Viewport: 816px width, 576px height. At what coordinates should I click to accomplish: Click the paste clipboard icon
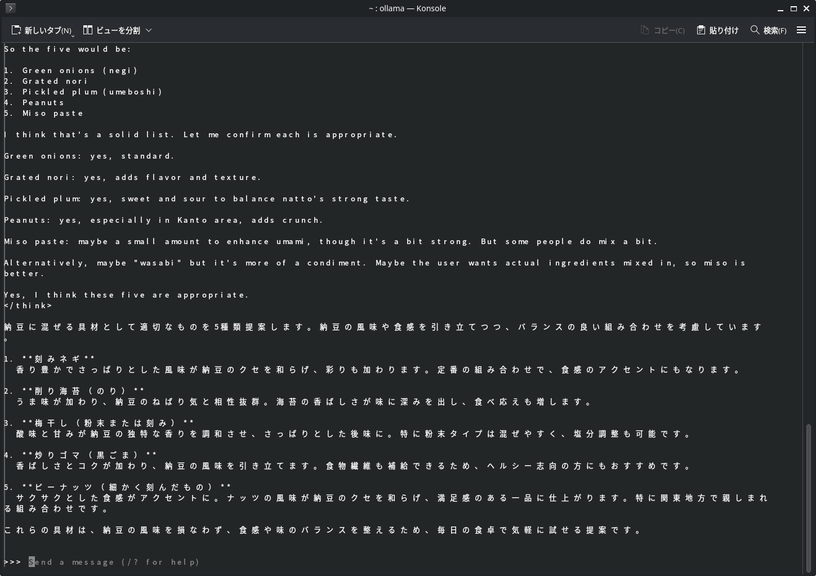[x=700, y=29]
